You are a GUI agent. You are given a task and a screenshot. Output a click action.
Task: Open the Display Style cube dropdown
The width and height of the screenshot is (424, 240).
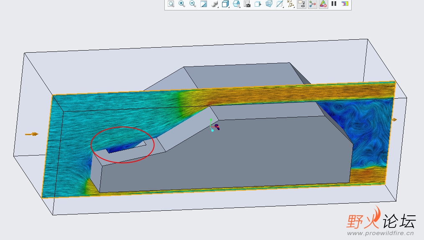coord(225,4)
